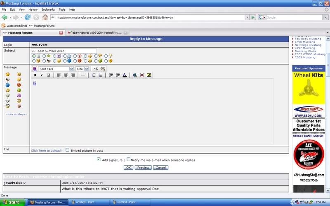Open the Wheel Kits sponsor ad
The width and height of the screenshot is (330, 206).
(x=309, y=88)
